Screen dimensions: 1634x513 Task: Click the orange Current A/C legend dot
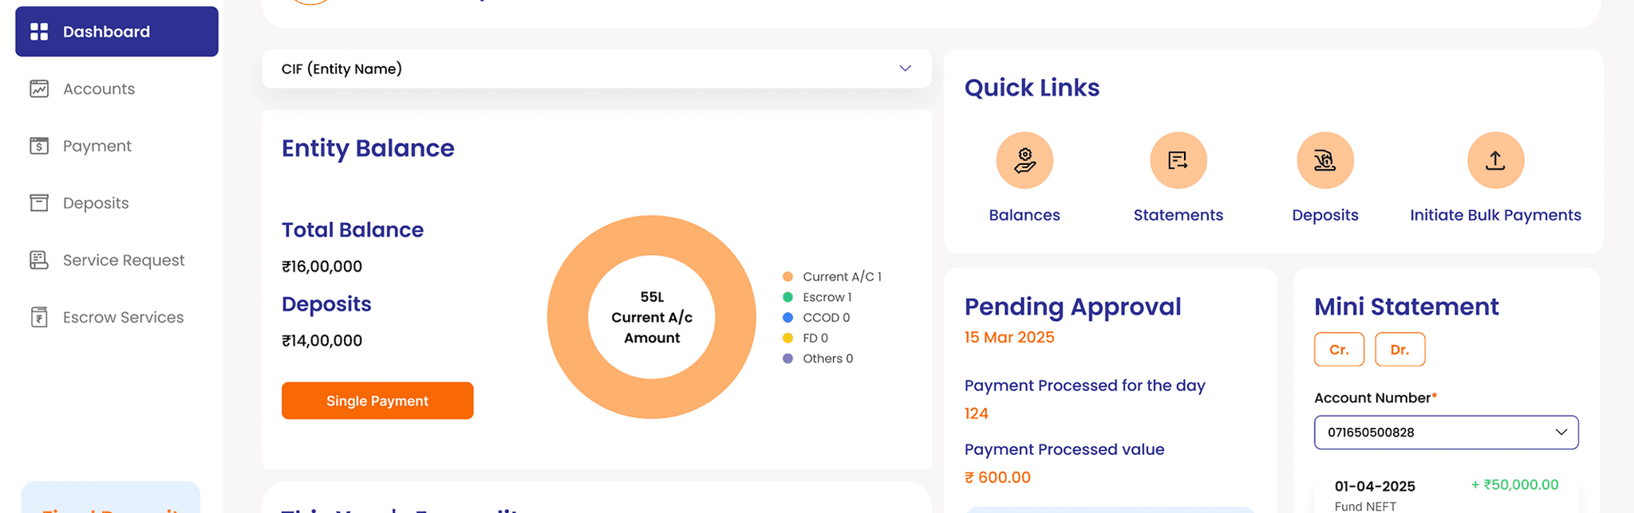pos(787,276)
